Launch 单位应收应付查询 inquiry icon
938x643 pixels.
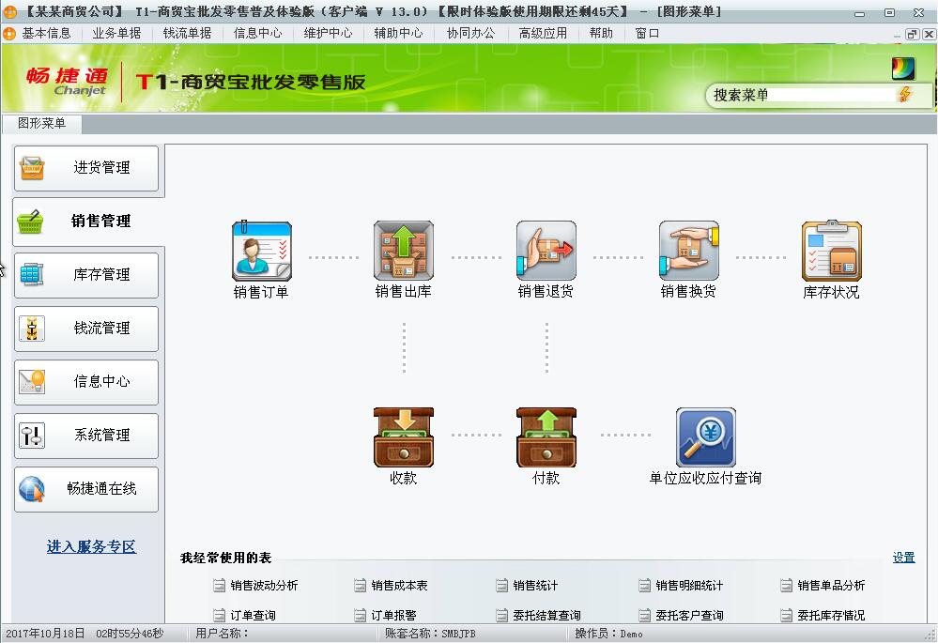tap(704, 436)
